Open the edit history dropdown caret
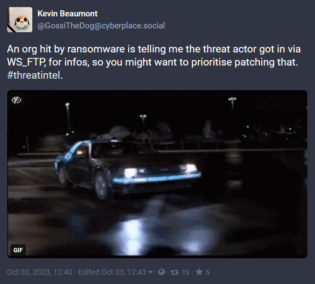The image size is (315, 284). click(x=150, y=272)
